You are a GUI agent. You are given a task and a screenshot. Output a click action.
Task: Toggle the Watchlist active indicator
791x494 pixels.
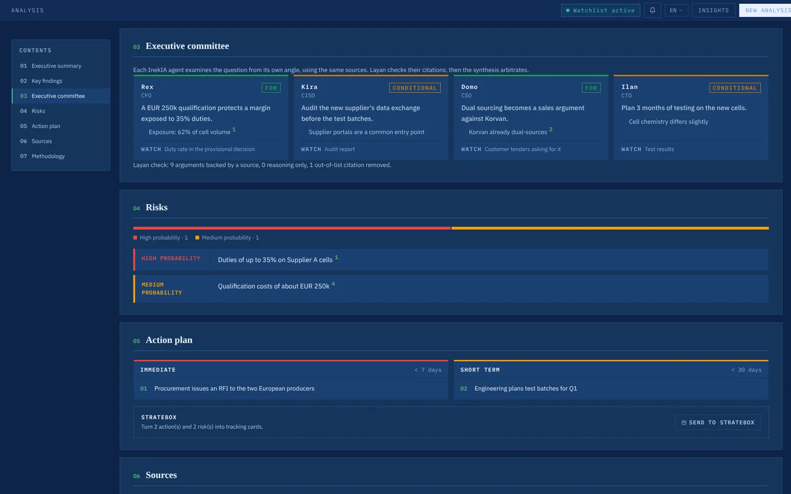(x=600, y=10)
